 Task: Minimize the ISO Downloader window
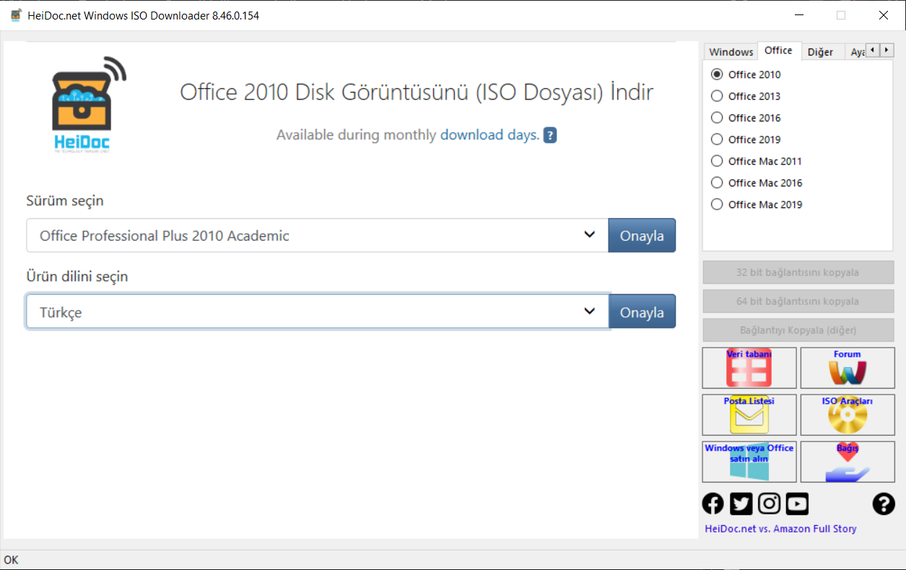(x=798, y=15)
